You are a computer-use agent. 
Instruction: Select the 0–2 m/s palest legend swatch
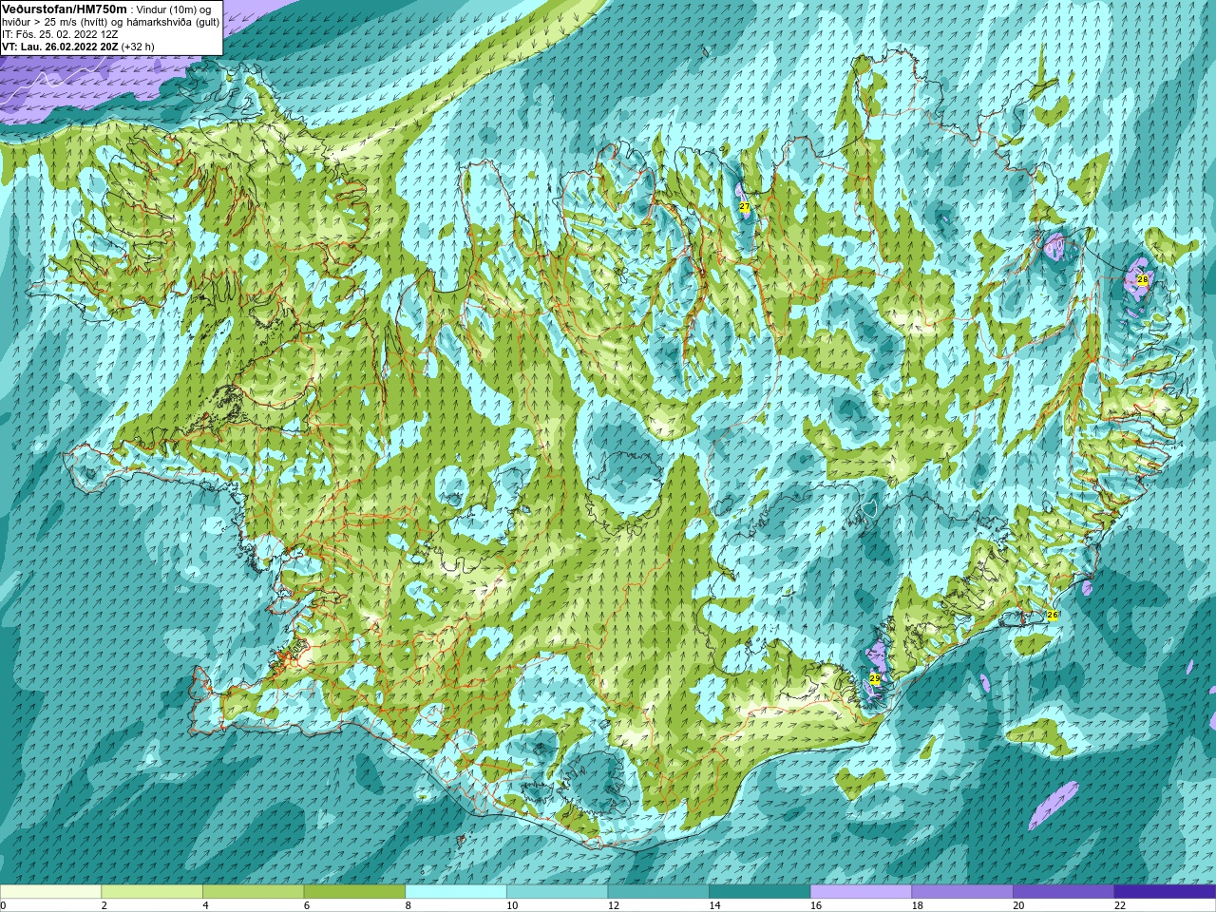pos(50,891)
